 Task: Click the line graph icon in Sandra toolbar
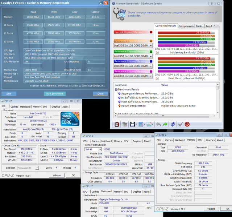pos(149,124)
